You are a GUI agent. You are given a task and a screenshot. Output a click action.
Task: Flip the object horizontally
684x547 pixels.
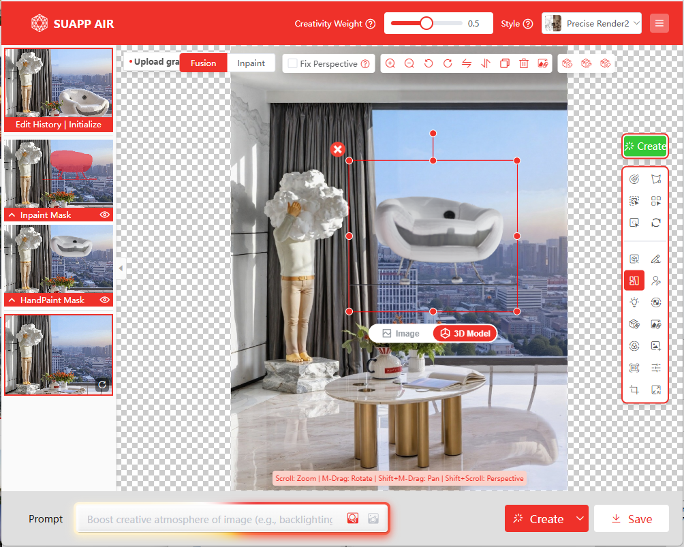467,63
